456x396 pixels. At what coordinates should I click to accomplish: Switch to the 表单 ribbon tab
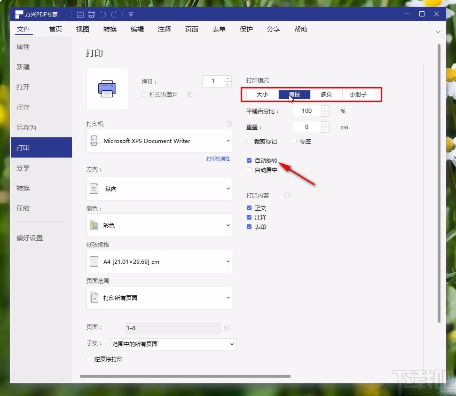click(x=219, y=29)
